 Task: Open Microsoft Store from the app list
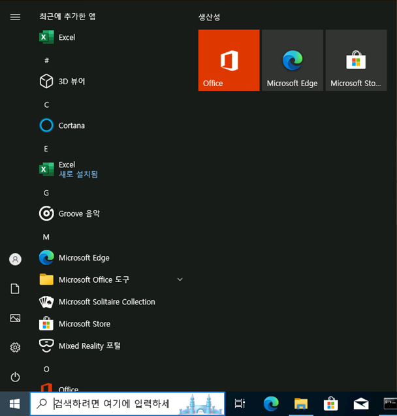(x=111, y=324)
